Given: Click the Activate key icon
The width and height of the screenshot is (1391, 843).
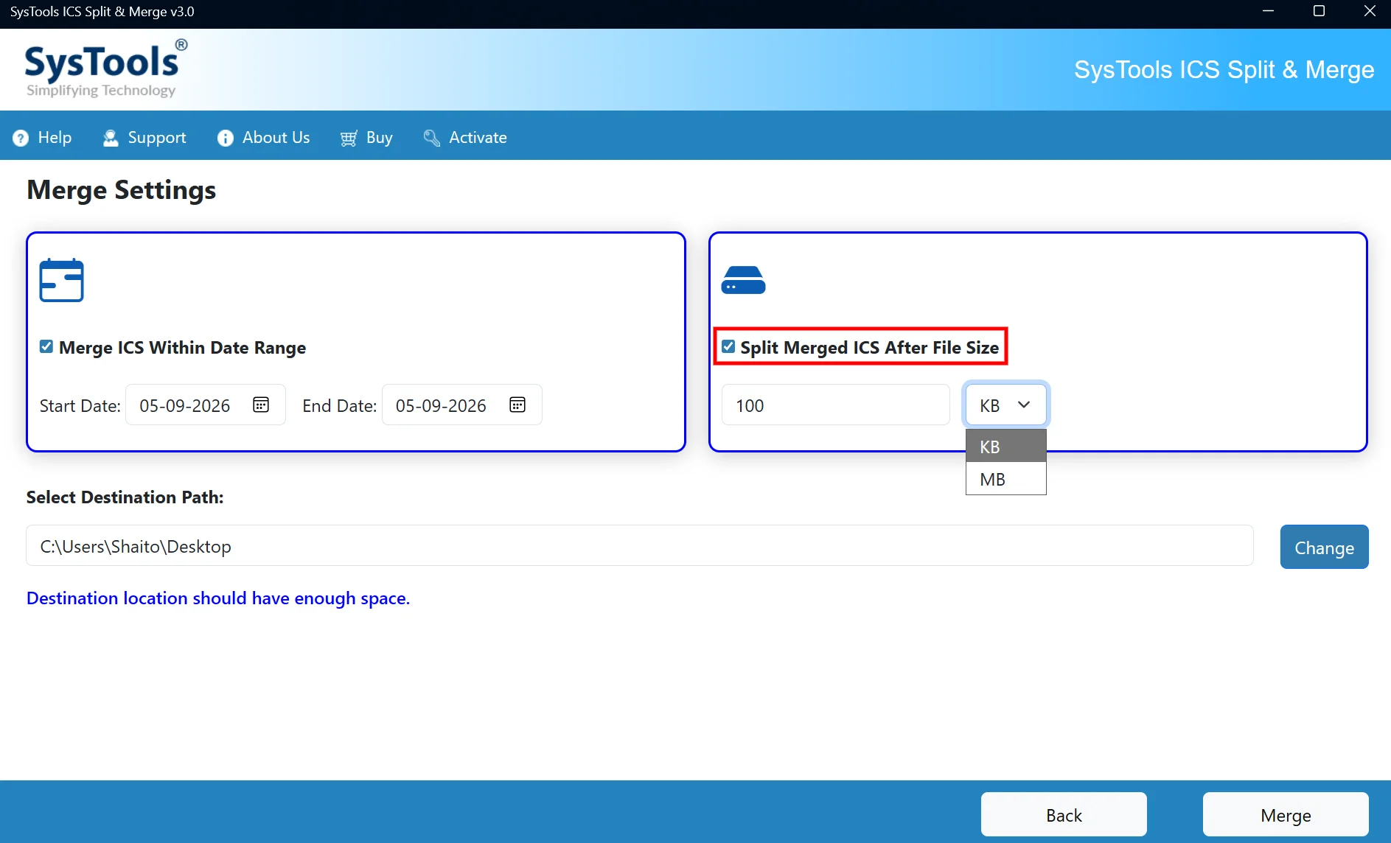Looking at the screenshot, I should [x=431, y=138].
